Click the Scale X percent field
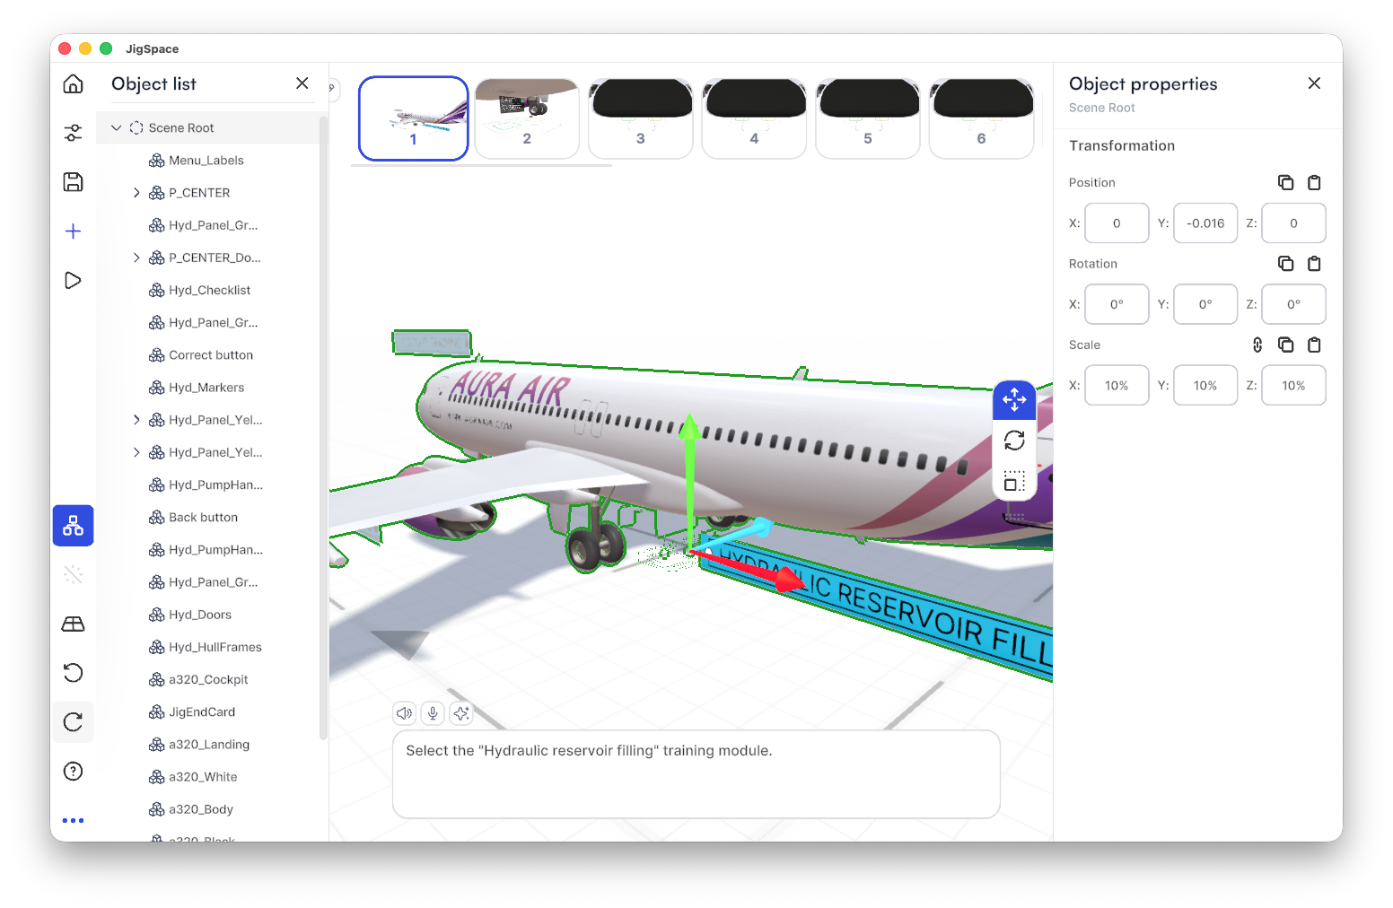 (1117, 386)
